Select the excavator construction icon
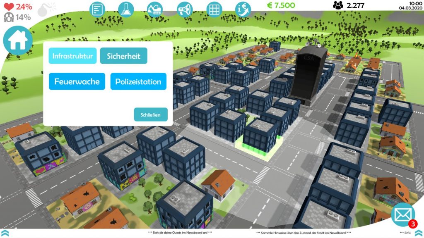Screen dimensions: 424x238 click(x=155, y=9)
